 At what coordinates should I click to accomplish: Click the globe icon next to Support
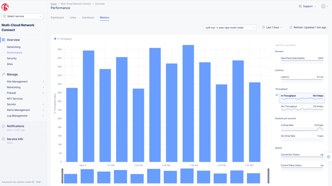301,6
